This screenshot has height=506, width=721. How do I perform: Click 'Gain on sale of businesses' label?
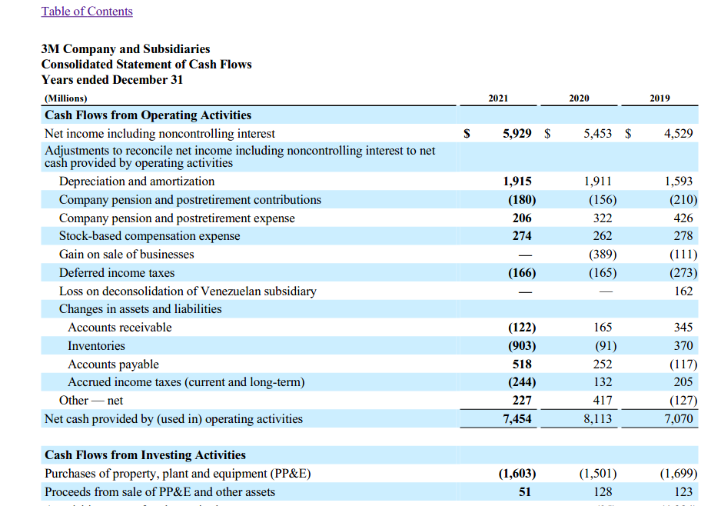point(127,255)
